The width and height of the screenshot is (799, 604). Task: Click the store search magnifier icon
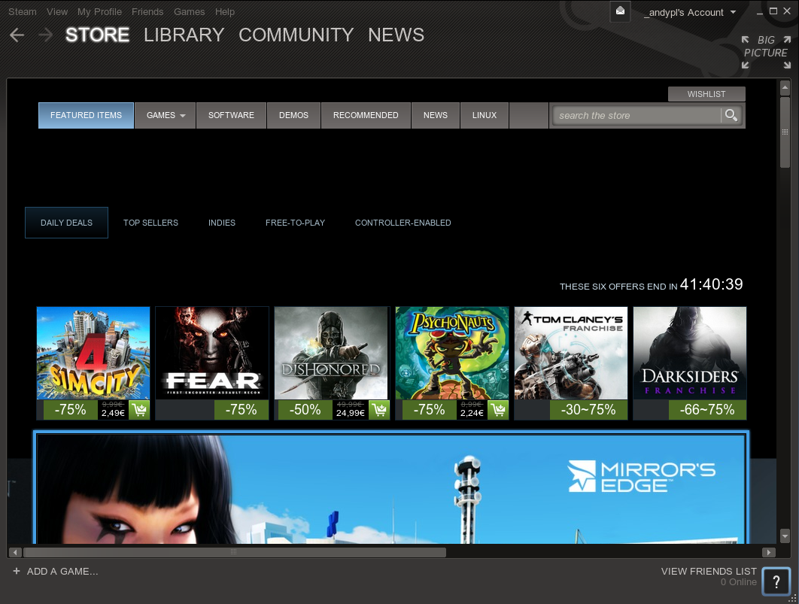(x=731, y=116)
